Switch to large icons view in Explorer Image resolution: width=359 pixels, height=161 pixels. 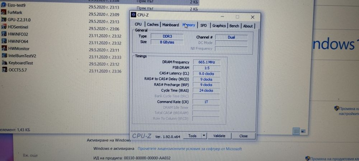click(x=303, y=131)
